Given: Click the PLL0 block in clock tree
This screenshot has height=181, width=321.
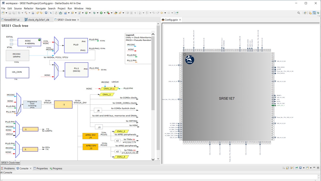Looking at the screenshot, I should tap(76, 46).
